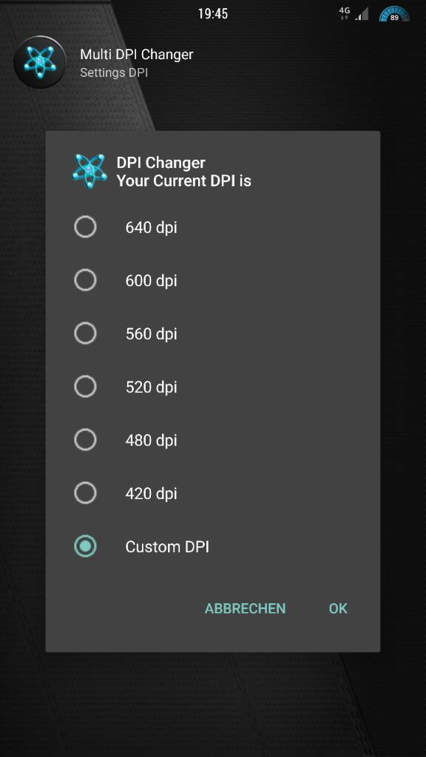Tap the ABBRECHEN button to cancel
The height and width of the screenshot is (757, 426).
[x=245, y=608]
